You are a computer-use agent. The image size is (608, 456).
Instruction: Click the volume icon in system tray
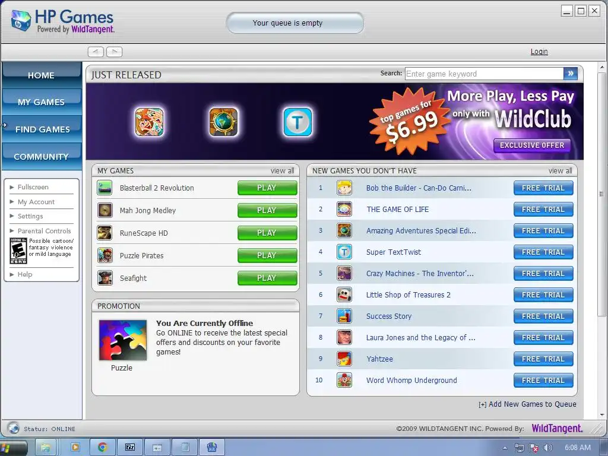[547, 448]
